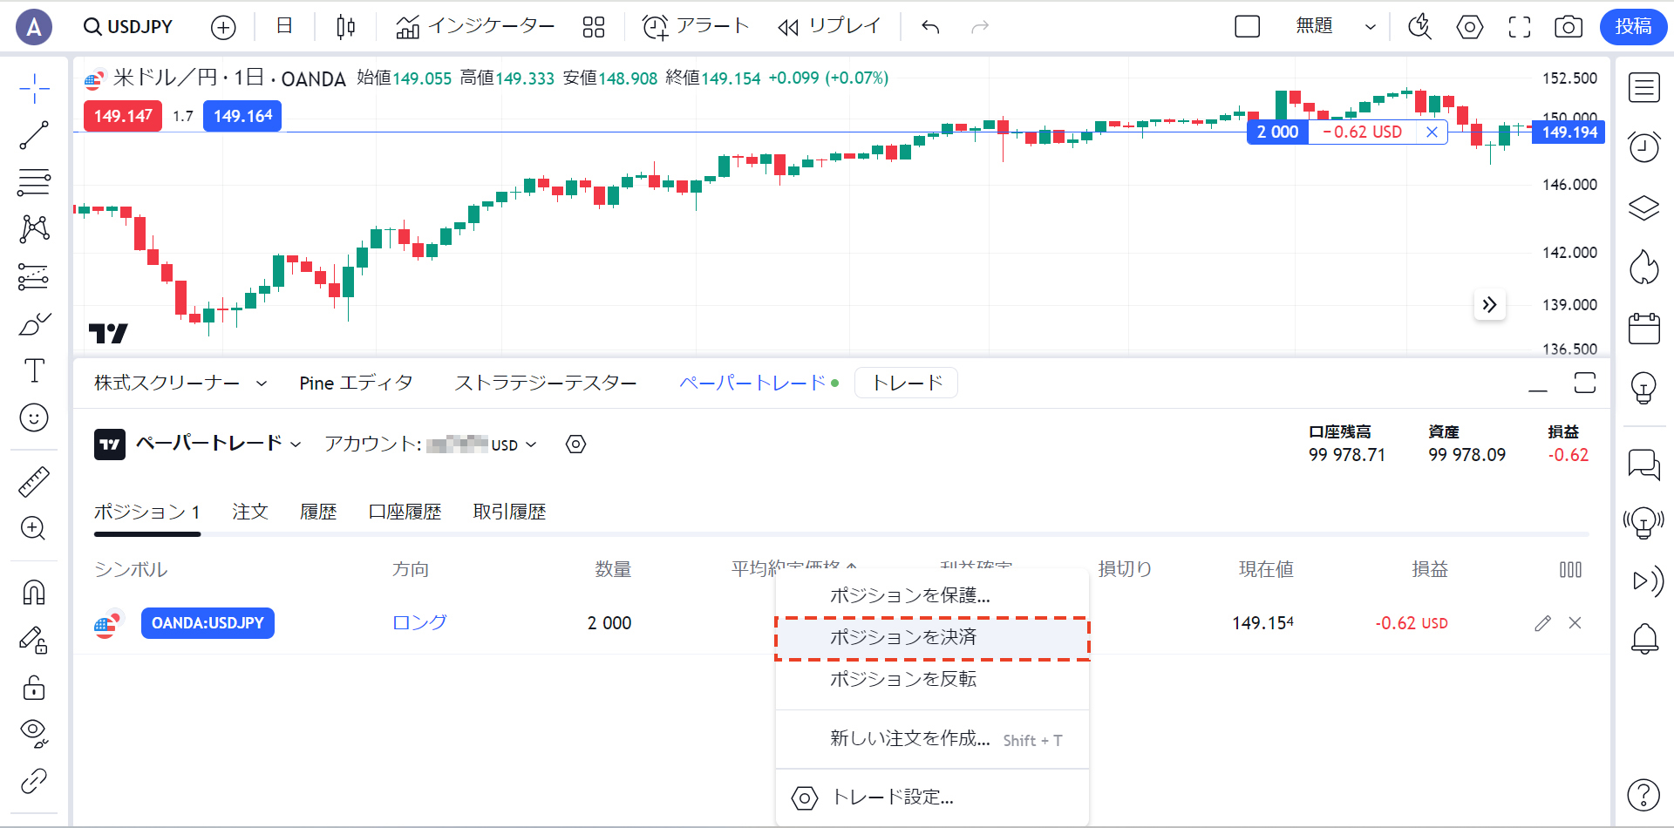Click the sell price 149.147 button
1674x828 pixels.
(x=123, y=116)
